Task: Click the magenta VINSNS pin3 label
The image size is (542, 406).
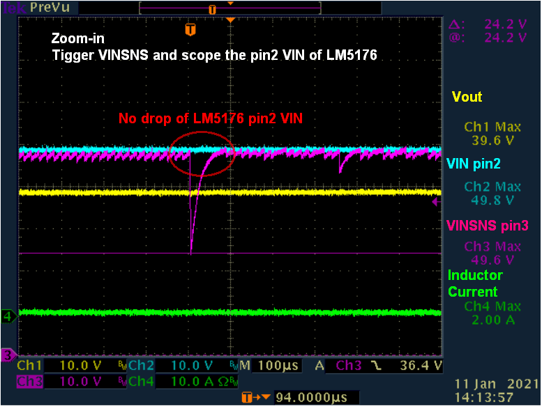Action: (x=488, y=226)
